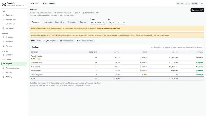Open the Reports page
The height and width of the screenshot is (116, 206).
coord(9,72)
